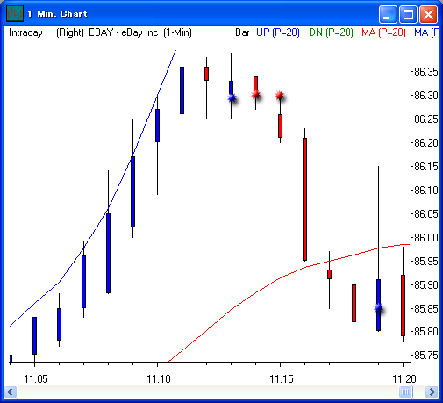Click the red star marker at 11:15
This screenshot has width=443, height=403.
pos(280,95)
